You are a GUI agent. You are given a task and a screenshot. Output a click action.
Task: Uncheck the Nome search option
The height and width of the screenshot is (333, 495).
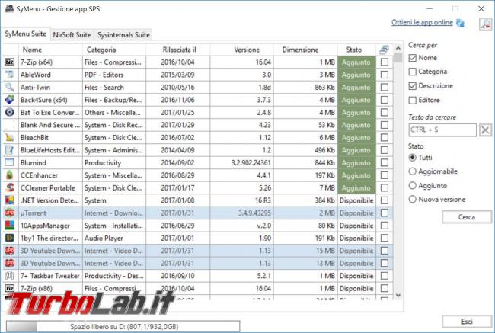412,58
